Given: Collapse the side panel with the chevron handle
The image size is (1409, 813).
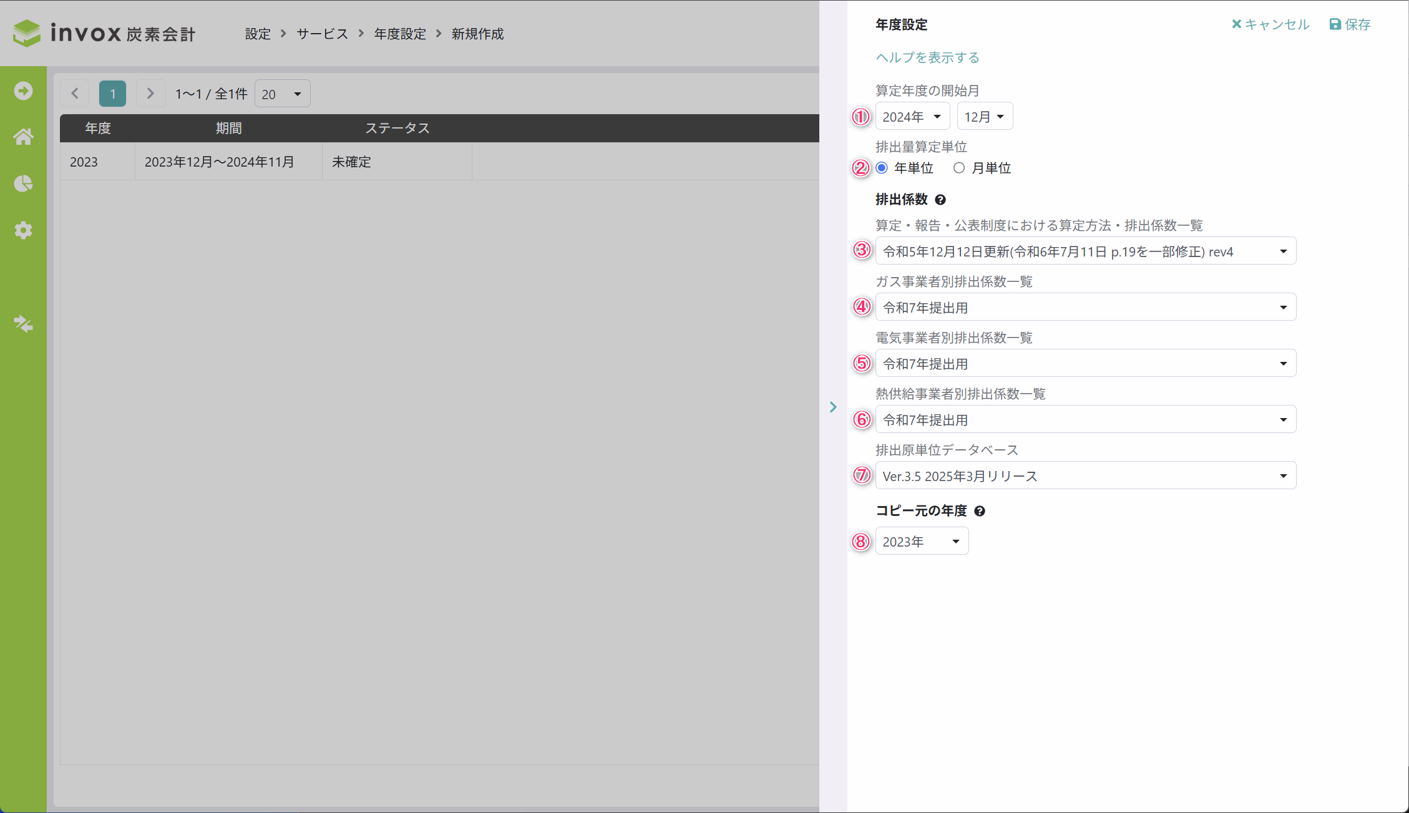Looking at the screenshot, I should [833, 407].
